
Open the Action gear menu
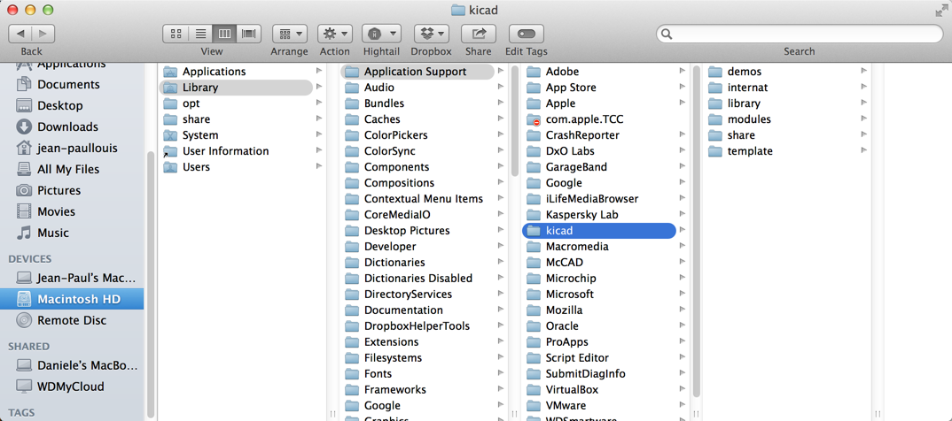tap(334, 34)
